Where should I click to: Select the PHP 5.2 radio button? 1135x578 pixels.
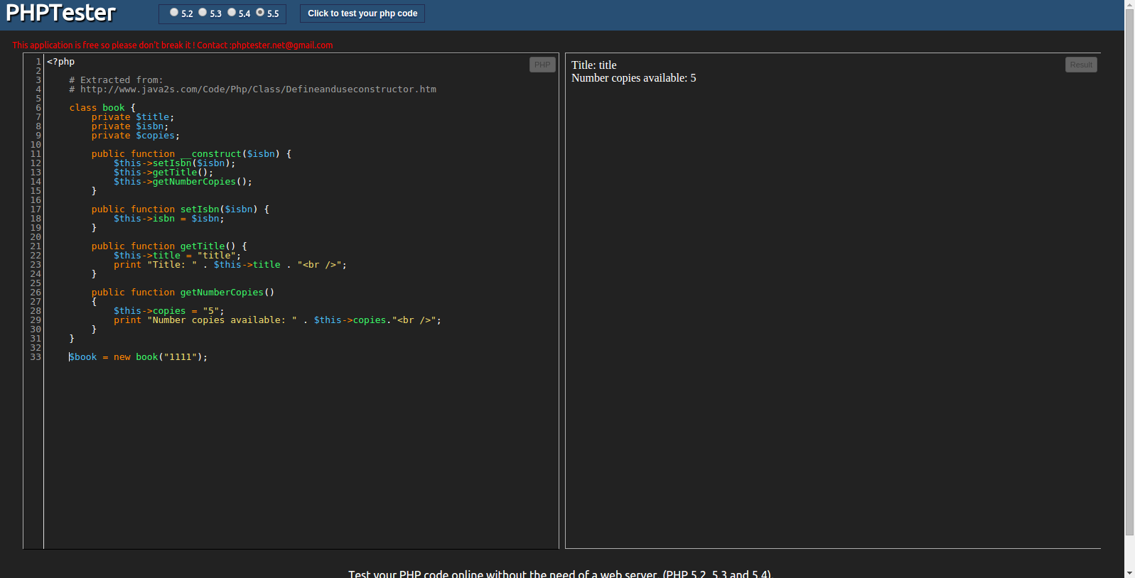point(174,12)
